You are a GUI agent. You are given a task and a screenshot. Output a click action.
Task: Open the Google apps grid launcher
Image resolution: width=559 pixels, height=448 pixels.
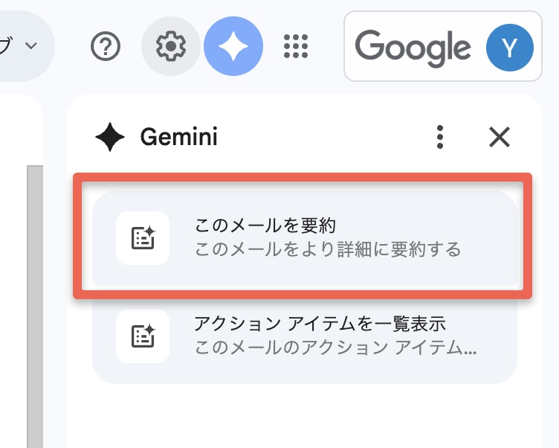tap(296, 46)
